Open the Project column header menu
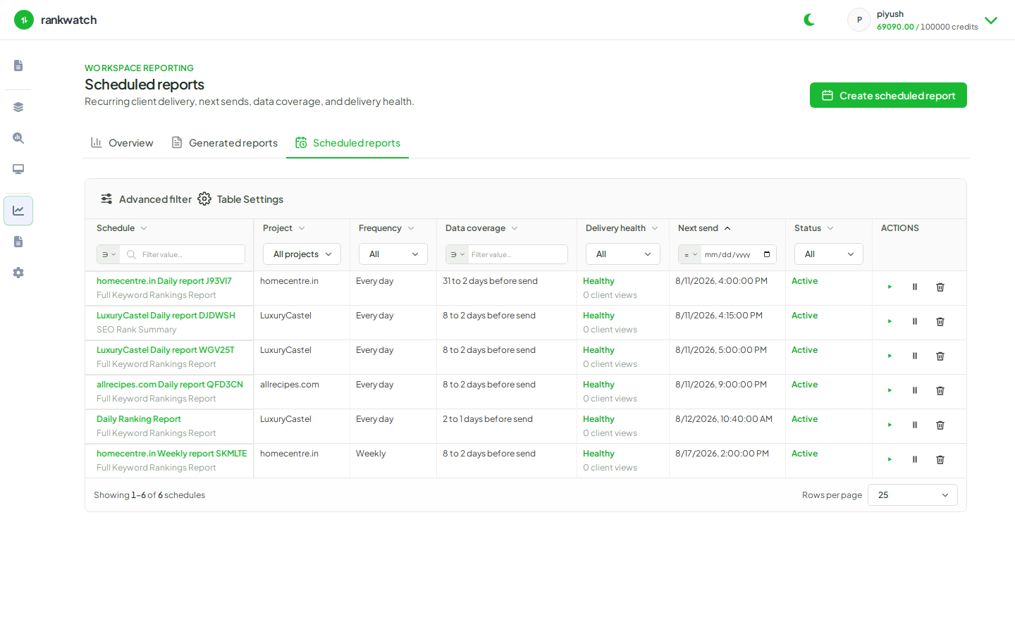The image size is (1015, 634). [302, 228]
